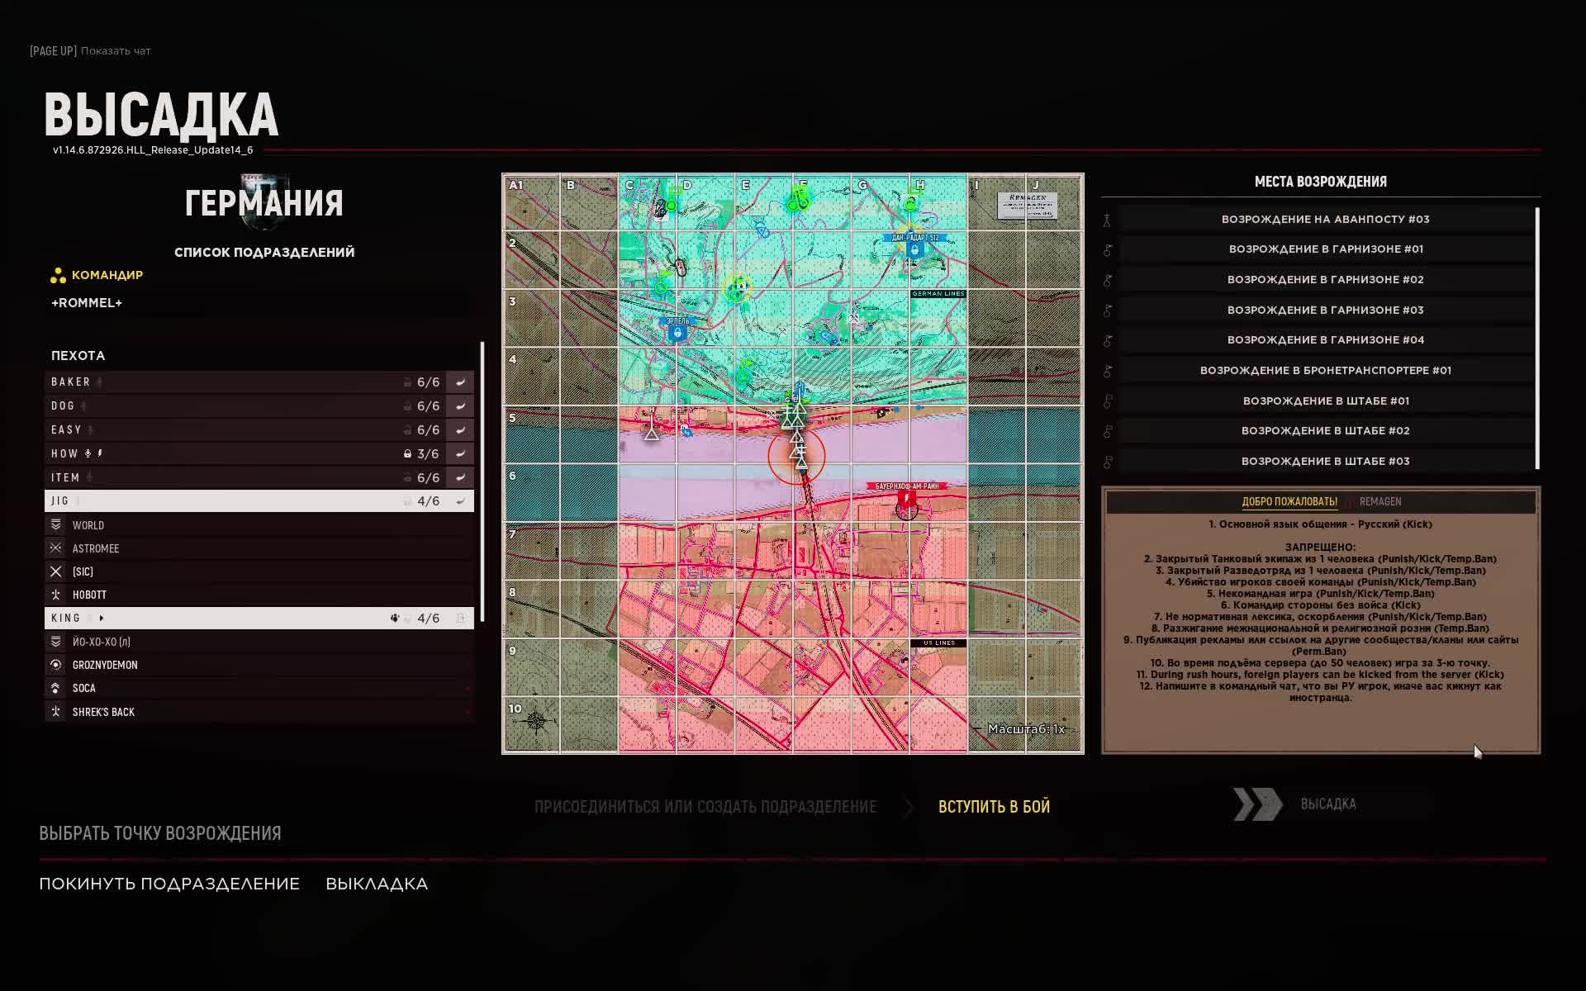Open the Выкладка loadout screen

click(377, 884)
